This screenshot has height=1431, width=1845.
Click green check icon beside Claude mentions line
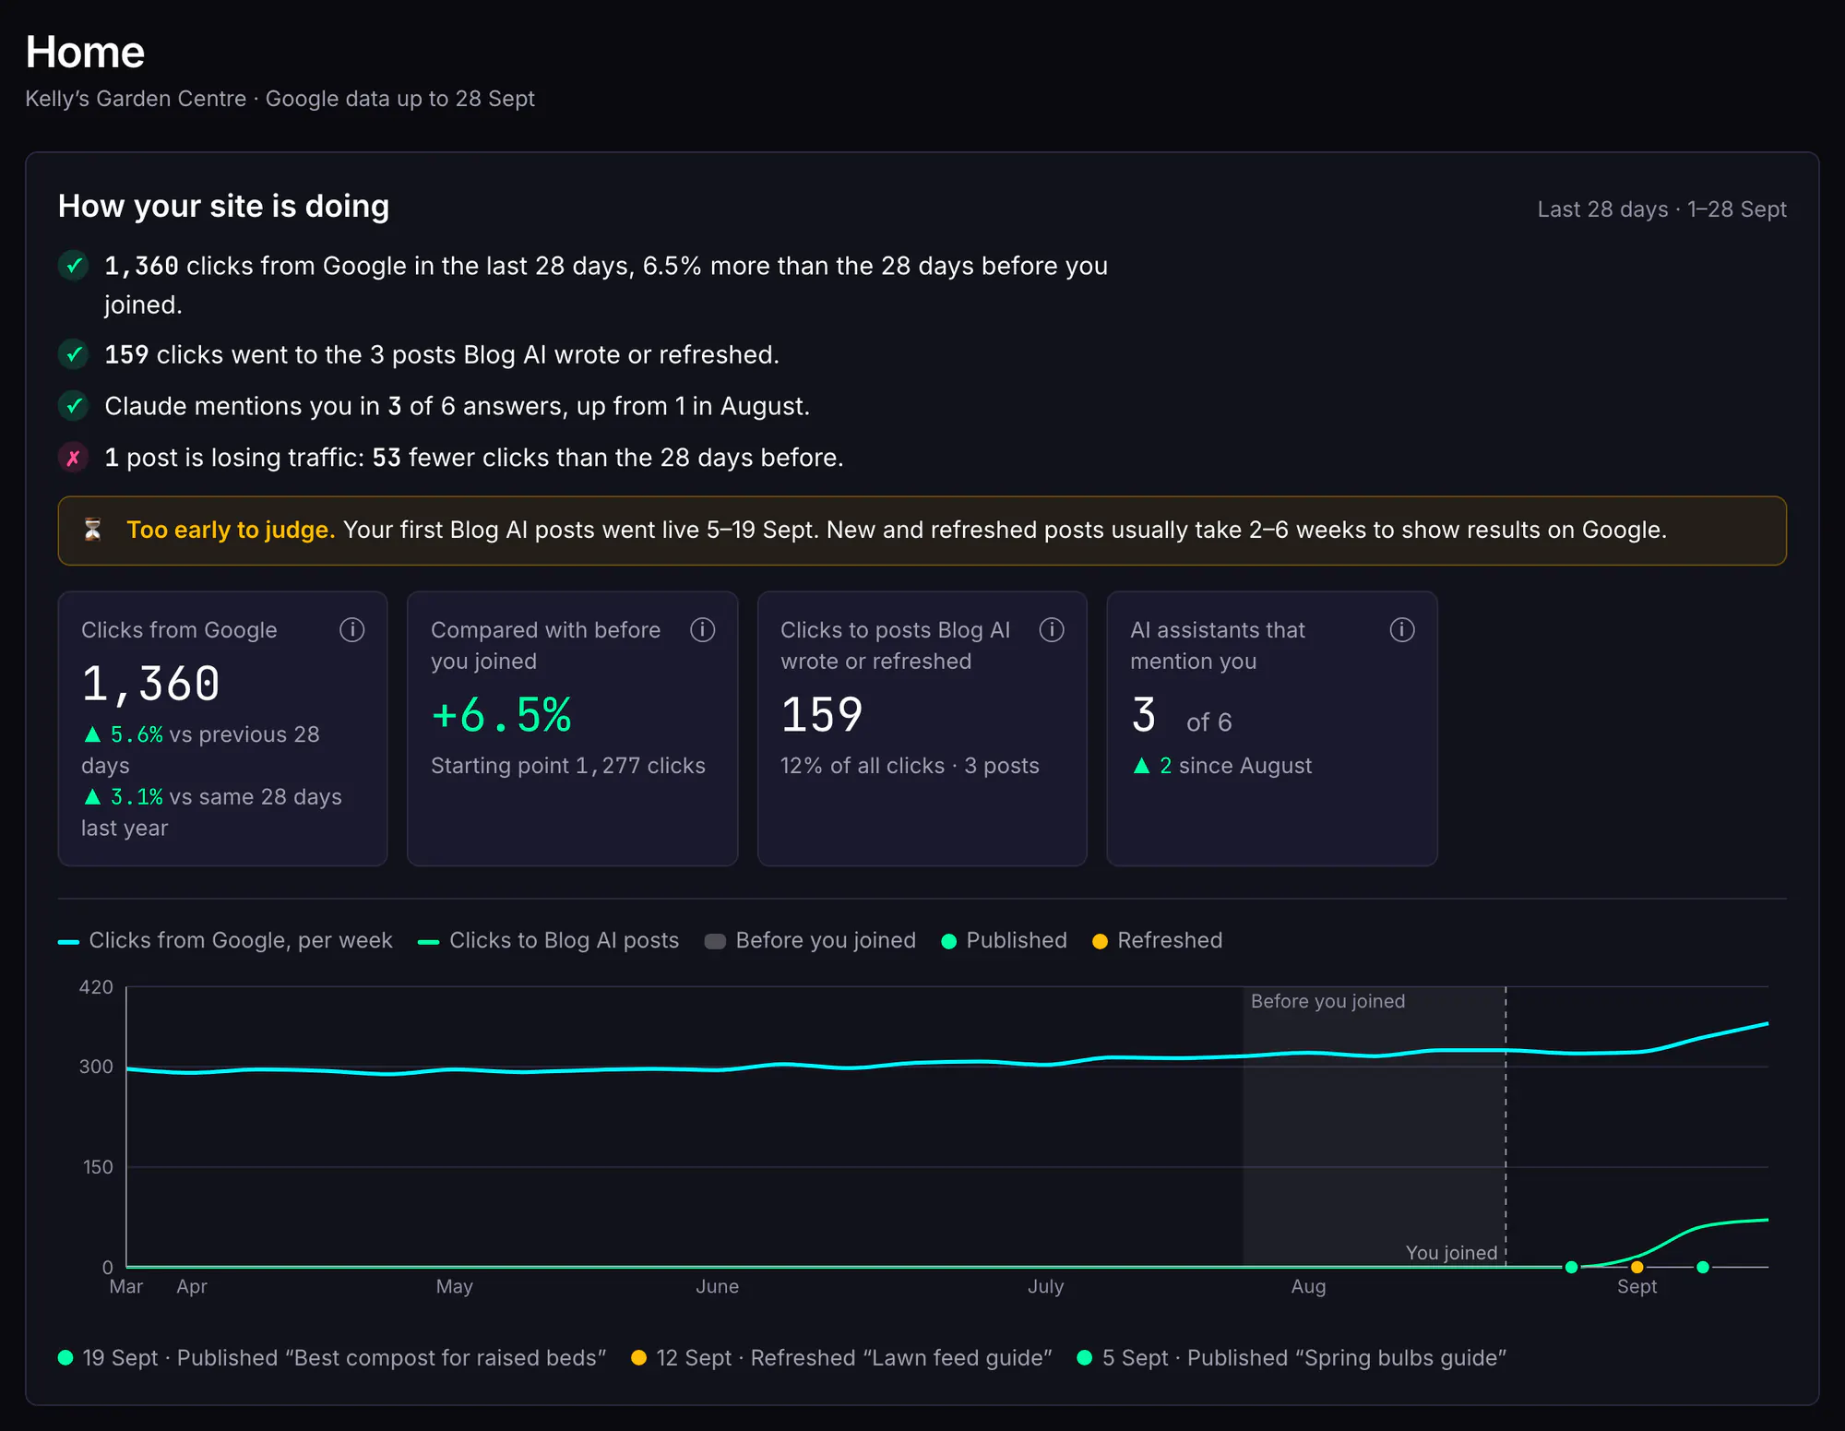point(74,406)
